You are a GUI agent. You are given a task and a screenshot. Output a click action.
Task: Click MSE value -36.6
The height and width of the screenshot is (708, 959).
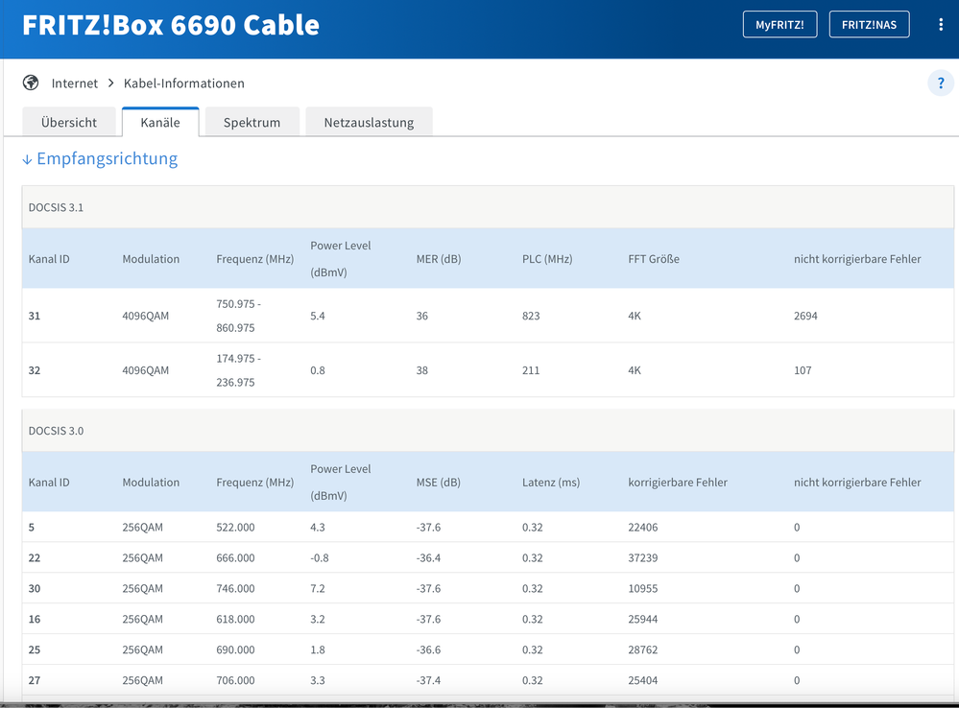[428, 649]
